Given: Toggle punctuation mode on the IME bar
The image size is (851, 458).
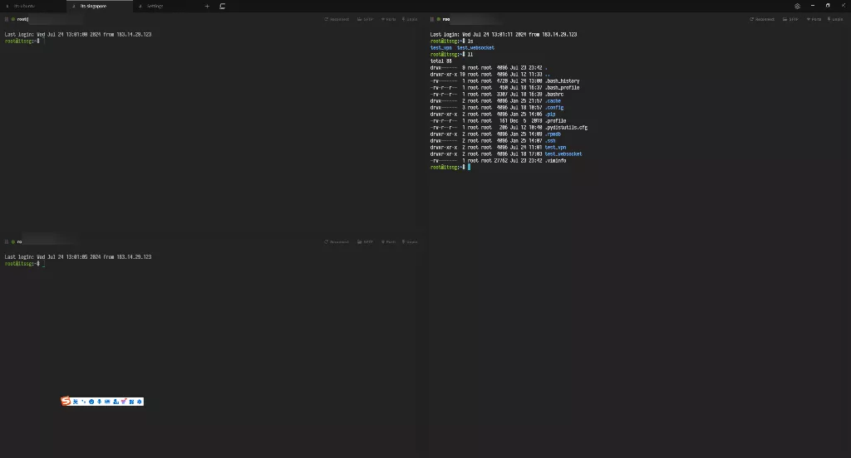Looking at the screenshot, I should 84,402.
